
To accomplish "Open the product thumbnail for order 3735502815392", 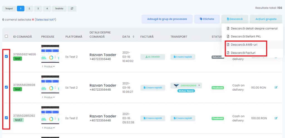I will (50, 115).
